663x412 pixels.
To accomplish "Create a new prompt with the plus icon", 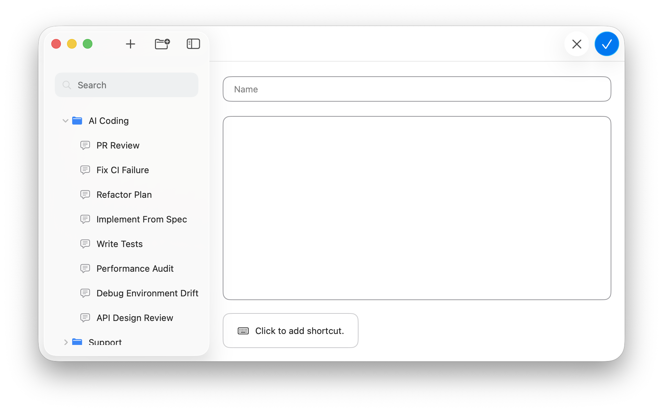I will click(130, 44).
